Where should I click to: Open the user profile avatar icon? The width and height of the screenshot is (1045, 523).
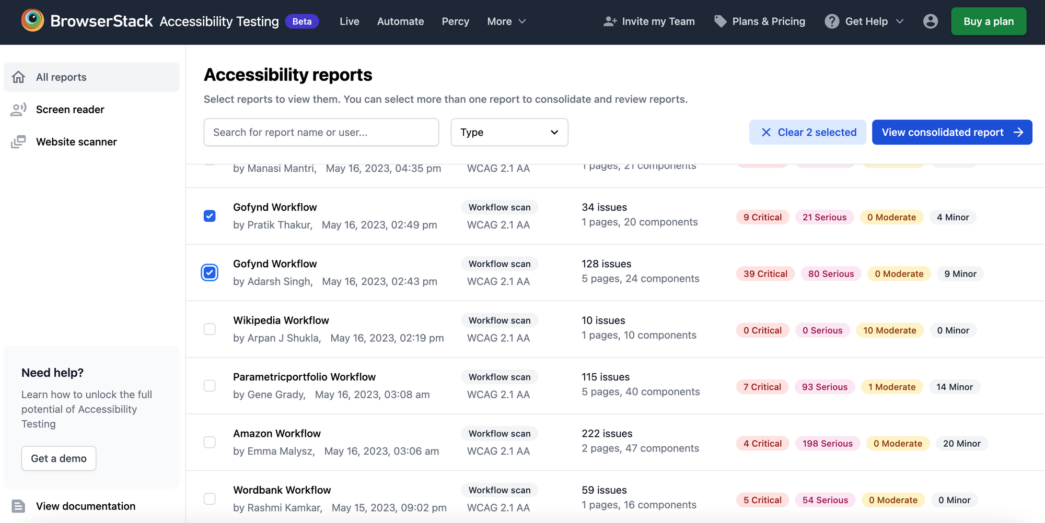(x=931, y=21)
